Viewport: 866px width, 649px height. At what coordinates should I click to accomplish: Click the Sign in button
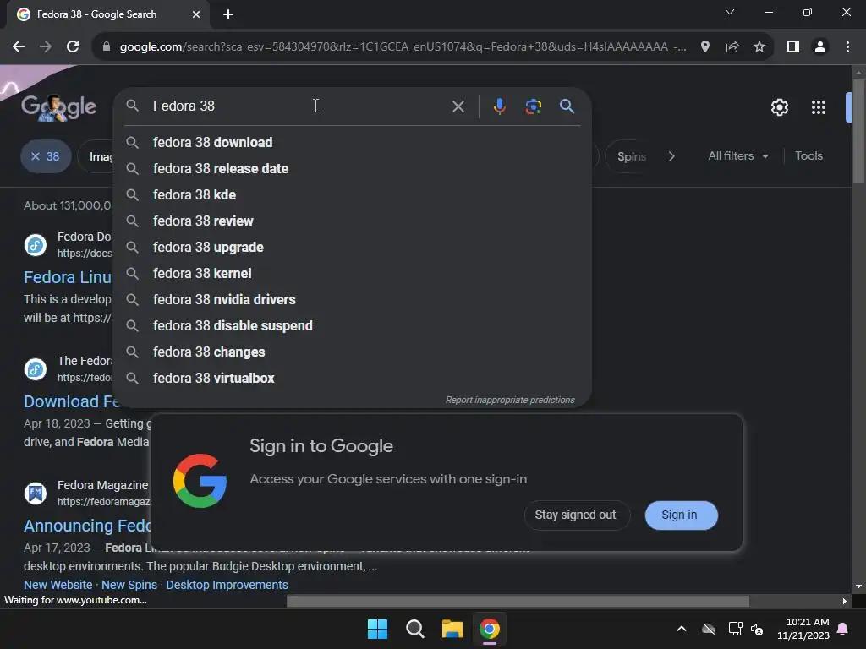681,515
